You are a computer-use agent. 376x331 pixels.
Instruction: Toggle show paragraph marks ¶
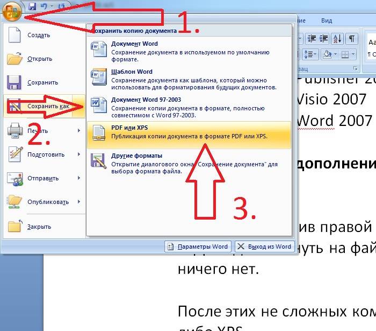(x=352, y=38)
